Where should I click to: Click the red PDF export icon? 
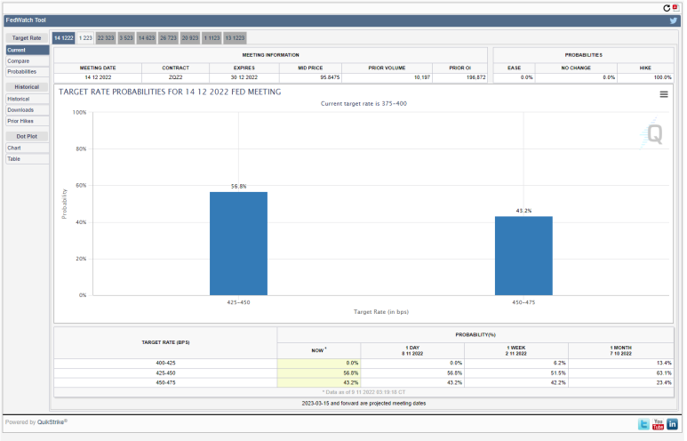coord(675,7)
